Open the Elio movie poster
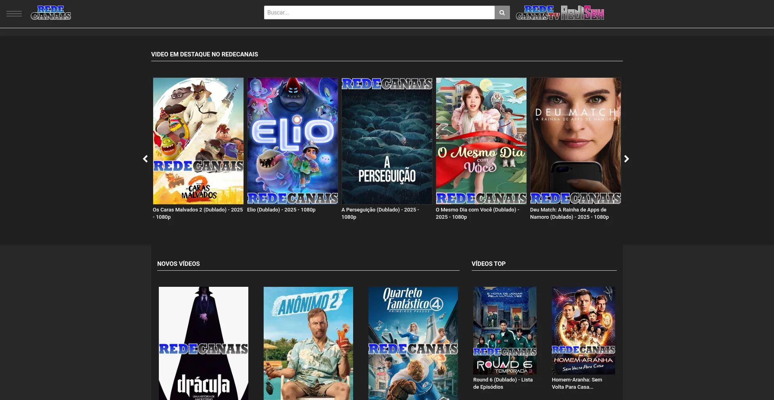 [x=293, y=141]
